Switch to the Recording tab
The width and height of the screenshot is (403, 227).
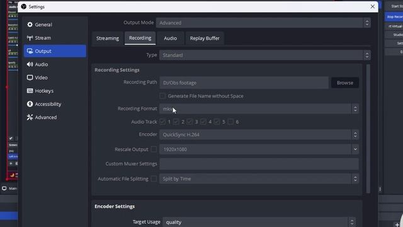tap(140, 38)
